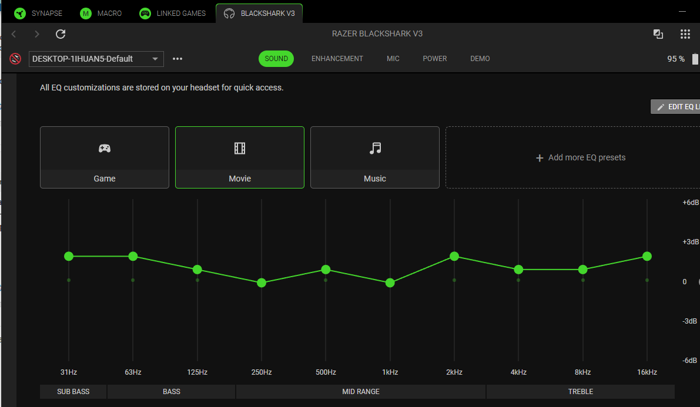The width and height of the screenshot is (700, 407).
Task: Open the ENHANCEMENT section
Action: click(337, 59)
